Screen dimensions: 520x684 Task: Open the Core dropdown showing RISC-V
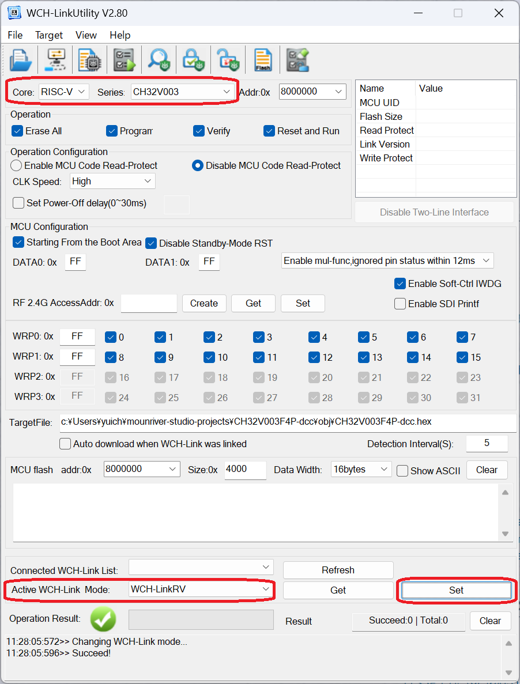point(63,92)
